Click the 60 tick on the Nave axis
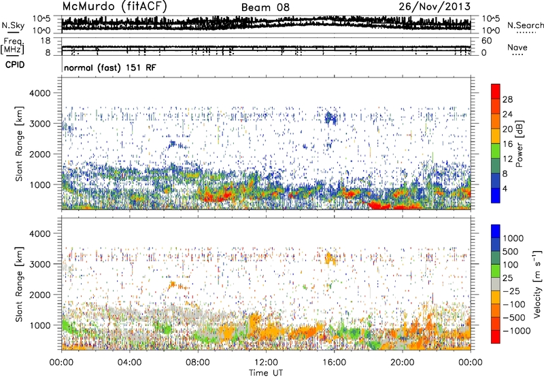Viewport: 544px width, 377px height. pos(486,41)
